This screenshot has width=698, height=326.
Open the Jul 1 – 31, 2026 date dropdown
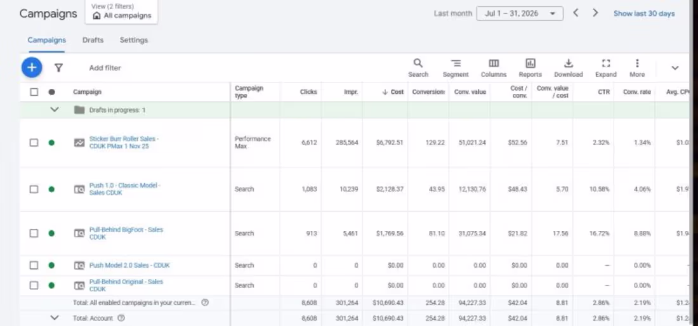520,13
